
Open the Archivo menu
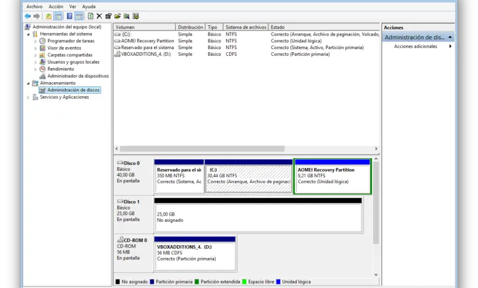[x=34, y=6]
